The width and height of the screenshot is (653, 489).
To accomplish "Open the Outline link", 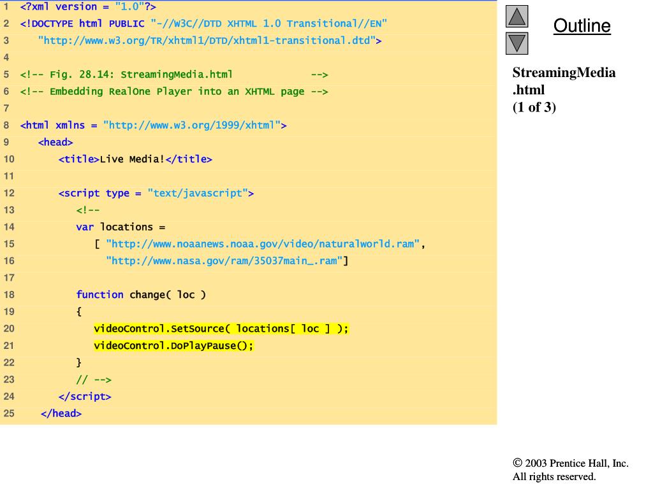I will 582,25.
